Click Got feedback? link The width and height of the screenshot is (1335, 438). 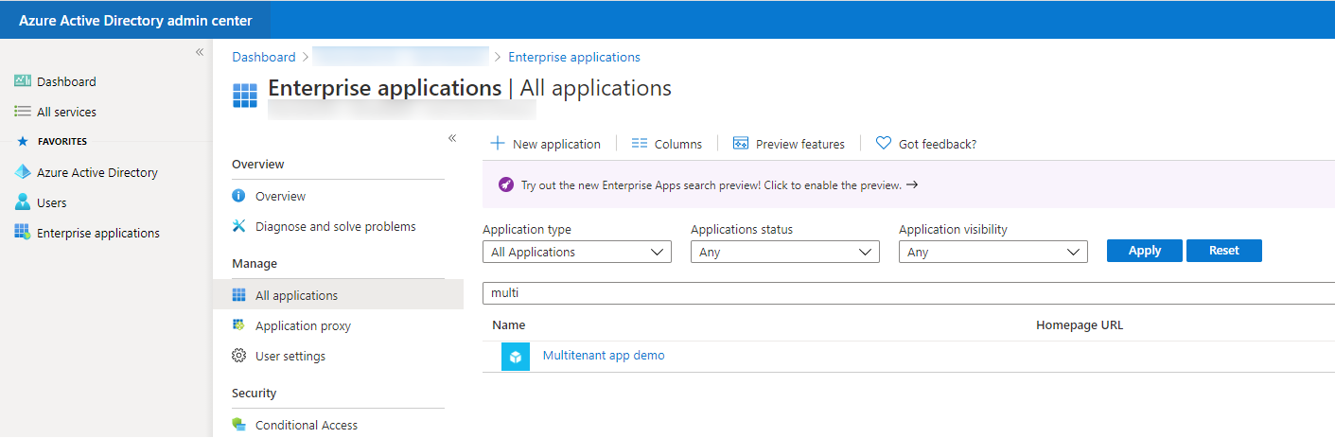pos(926,144)
